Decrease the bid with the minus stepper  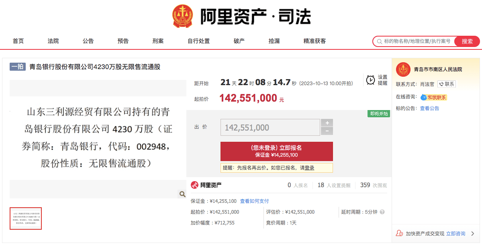(x=327, y=131)
